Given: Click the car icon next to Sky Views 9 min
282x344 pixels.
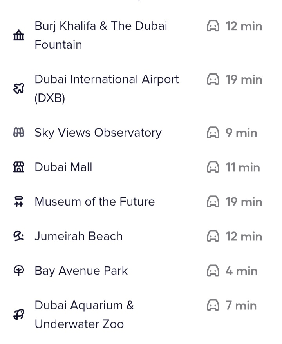Looking at the screenshot, I should (213, 133).
